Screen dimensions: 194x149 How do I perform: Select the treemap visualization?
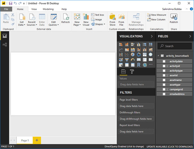[x=145, y=55]
